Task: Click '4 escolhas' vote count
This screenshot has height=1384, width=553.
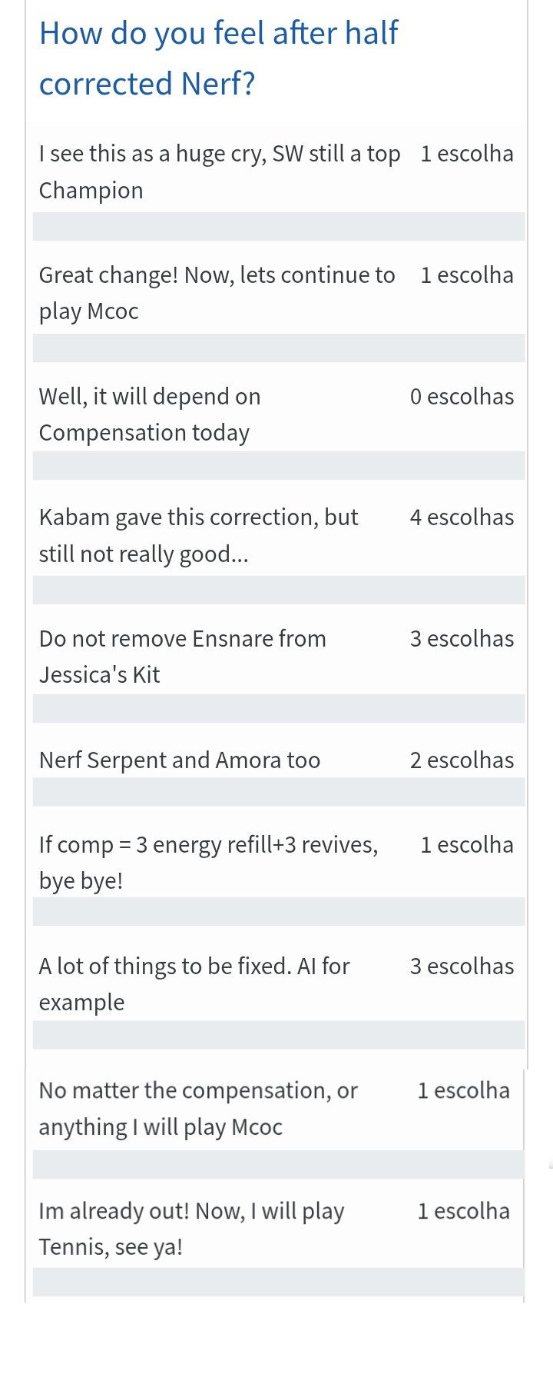Action: click(x=462, y=517)
